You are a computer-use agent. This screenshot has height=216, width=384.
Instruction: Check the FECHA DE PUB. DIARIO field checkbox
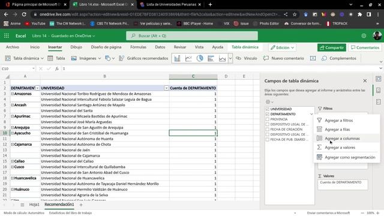click(x=268, y=139)
